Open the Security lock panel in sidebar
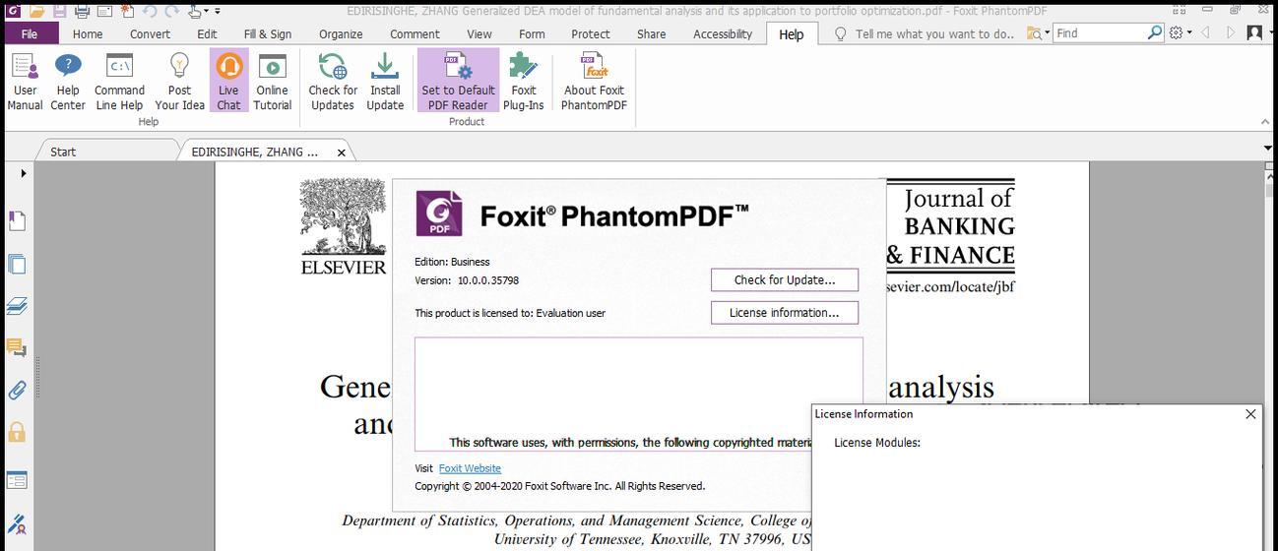Viewport: 1278px width, 551px height. click(17, 432)
